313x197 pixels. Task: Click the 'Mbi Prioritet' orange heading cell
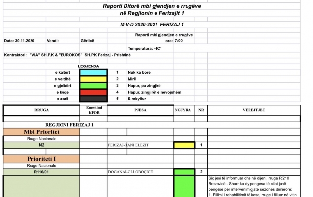coord(41,132)
